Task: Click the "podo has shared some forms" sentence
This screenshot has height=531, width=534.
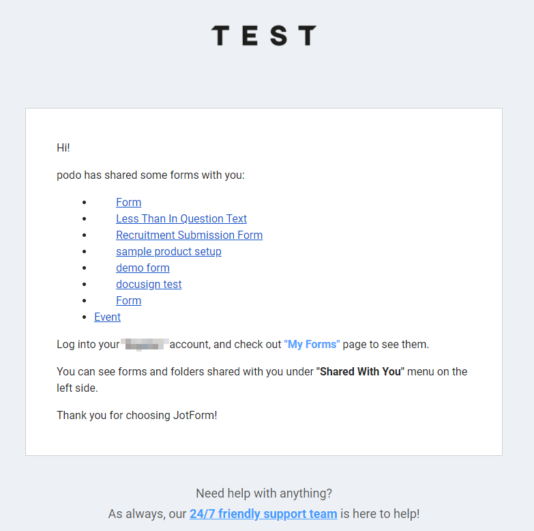Action: (151, 175)
